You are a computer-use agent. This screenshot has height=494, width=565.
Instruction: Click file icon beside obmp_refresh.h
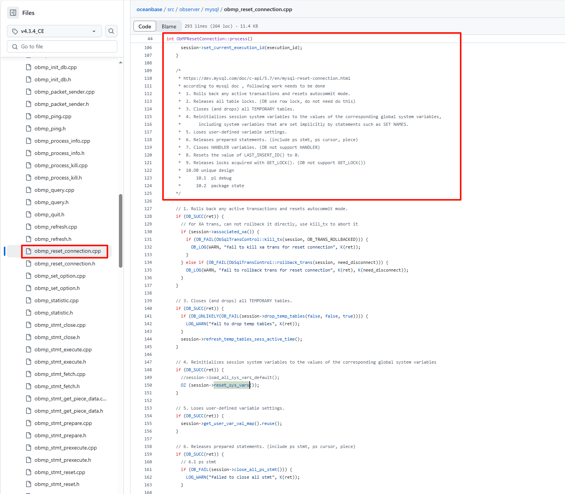point(28,239)
